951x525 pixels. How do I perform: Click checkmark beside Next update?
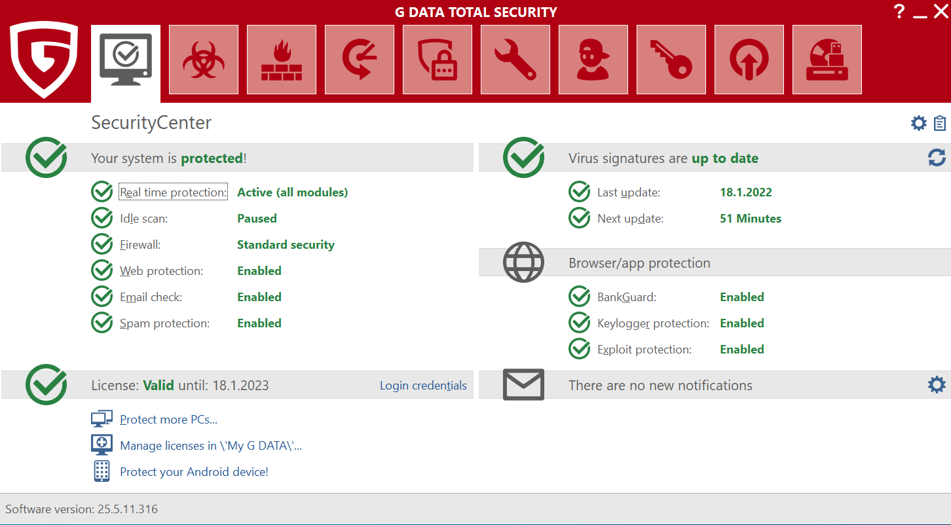[580, 218]
